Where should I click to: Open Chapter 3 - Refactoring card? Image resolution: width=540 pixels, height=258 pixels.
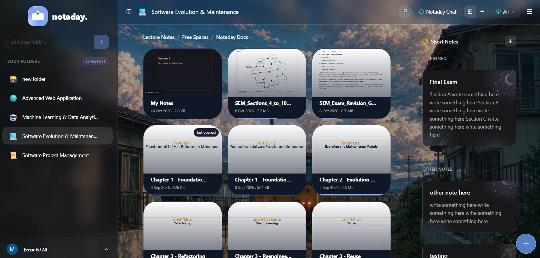[182, 230]
